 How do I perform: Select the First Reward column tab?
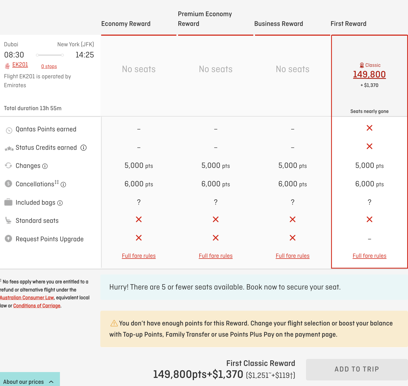tap(348, 24)
